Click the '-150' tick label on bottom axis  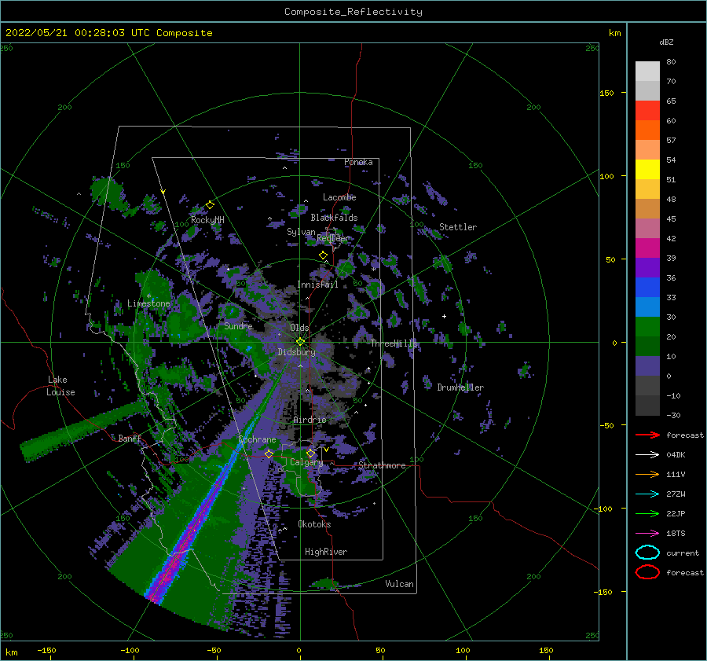(46, 651)
